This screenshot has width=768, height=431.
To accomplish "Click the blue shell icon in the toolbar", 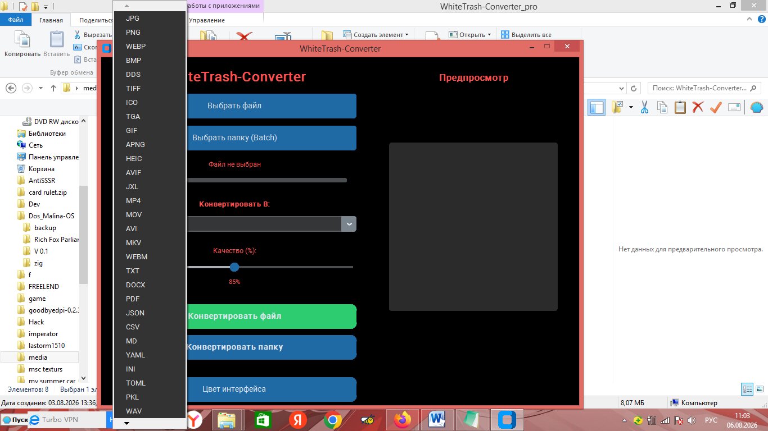I will [757, 107].
